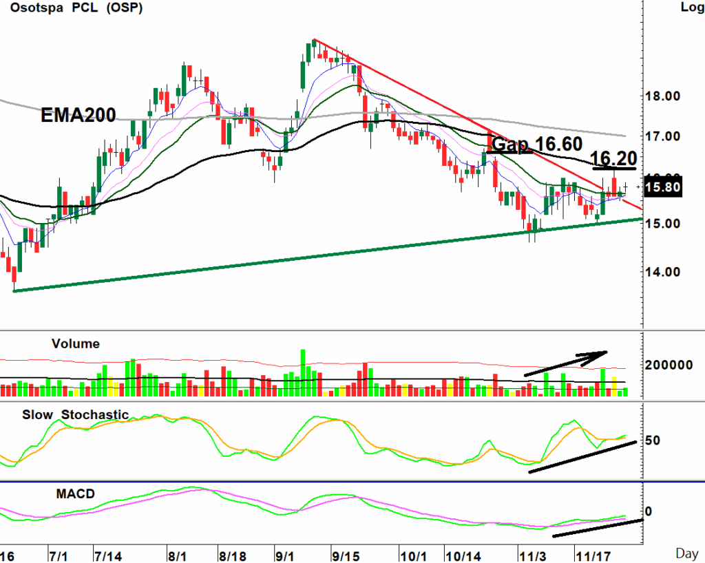Select the MACD indicator title
The image size is (705, 563).
78,494
